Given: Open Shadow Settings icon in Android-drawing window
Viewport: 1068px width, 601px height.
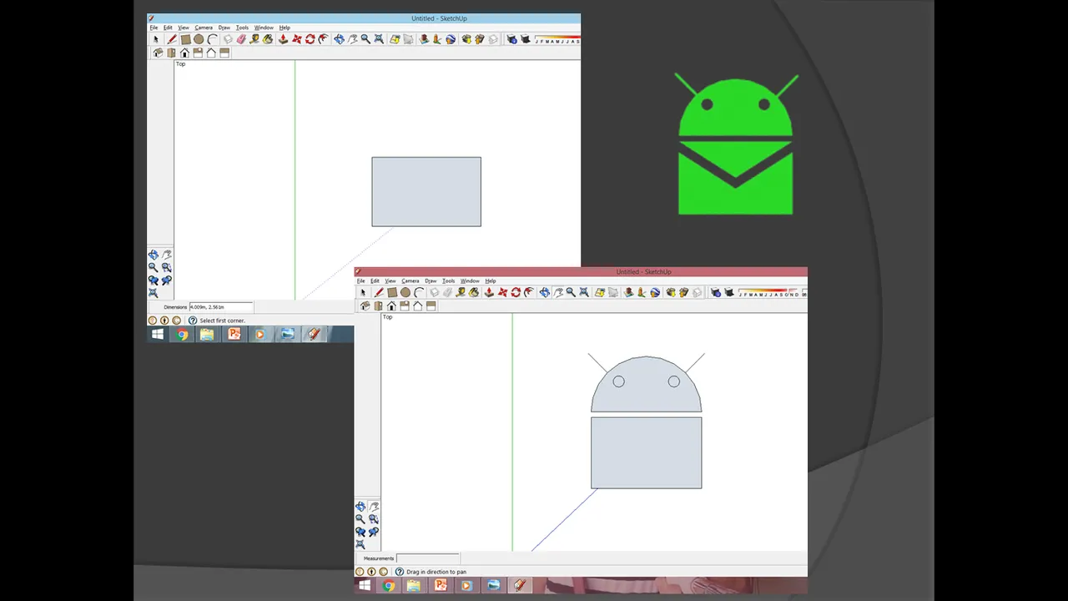Looking at the screenshot, I should point(715,292).
